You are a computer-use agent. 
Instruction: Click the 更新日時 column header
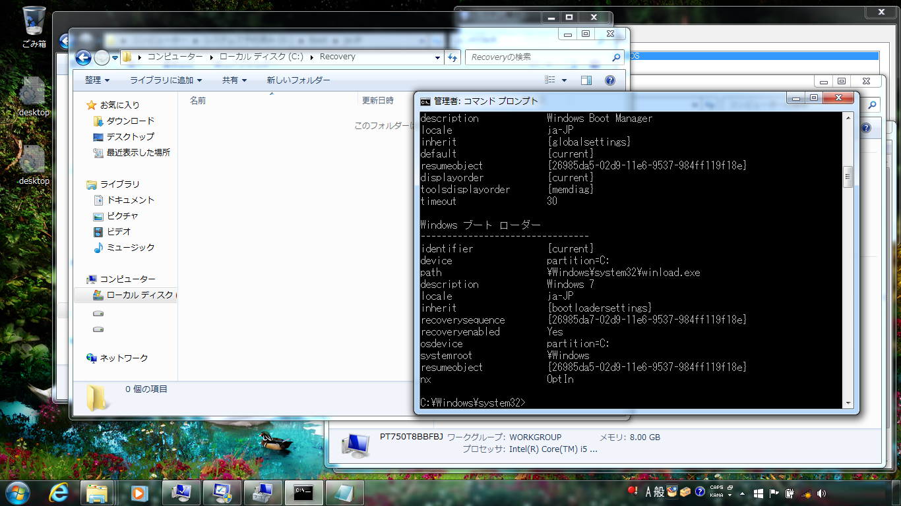click(x=378, y=101)
